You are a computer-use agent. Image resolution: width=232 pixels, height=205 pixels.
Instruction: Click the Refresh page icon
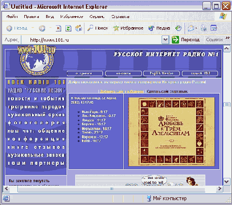(x=68, y=29)
